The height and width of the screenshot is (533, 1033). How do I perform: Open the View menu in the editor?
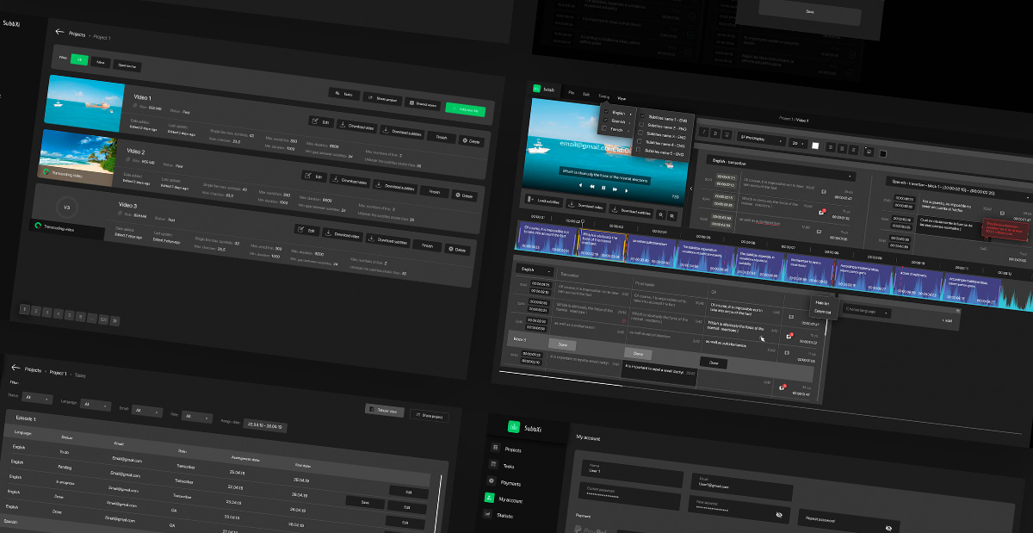(x=622, y=98)
